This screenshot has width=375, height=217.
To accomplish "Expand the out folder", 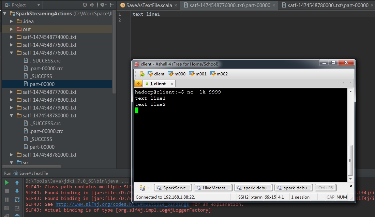I will point(11,29).
